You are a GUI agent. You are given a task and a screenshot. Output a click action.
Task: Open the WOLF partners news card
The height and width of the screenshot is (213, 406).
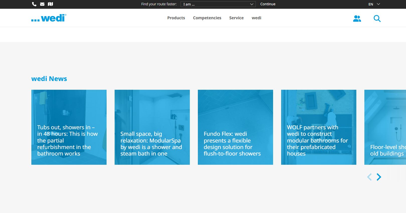coord(319,127)
